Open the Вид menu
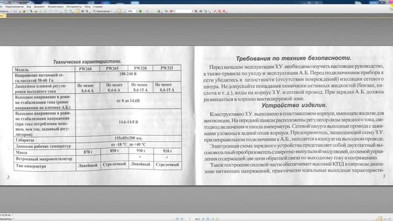 (29, 7)
